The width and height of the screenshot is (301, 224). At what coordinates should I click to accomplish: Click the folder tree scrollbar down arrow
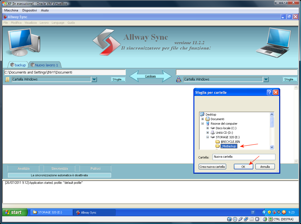[x=272, y=147]
